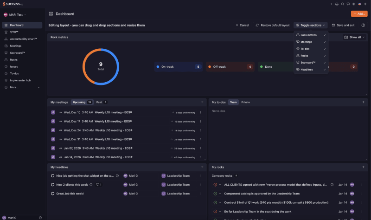
Task: Toggle Rocks section visibility
Action: pyautogui.click(x=311, y=56)
